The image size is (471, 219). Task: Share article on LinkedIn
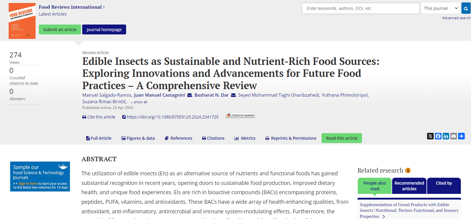[x=446, y=136]
